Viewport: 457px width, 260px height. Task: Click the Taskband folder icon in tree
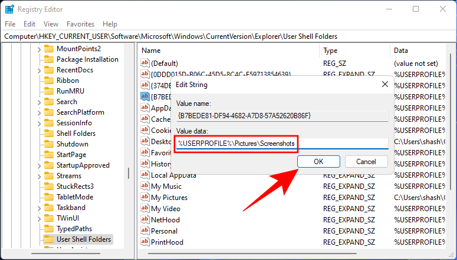tap(49, 208)
